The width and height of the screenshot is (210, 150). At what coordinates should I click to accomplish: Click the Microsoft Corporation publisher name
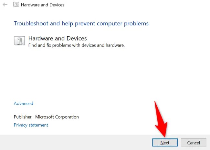point(57,117)
